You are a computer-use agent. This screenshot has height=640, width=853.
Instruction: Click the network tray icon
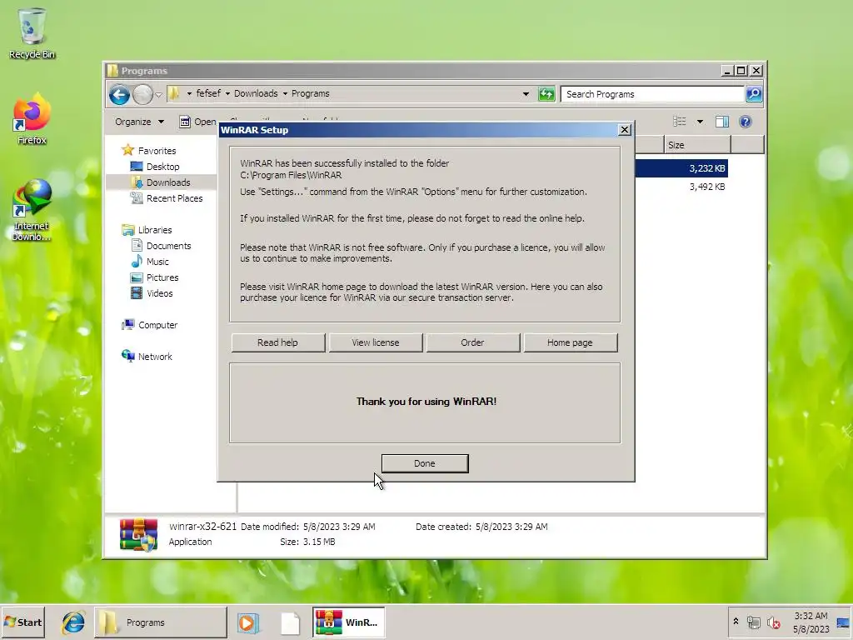(x=753, y=622)
